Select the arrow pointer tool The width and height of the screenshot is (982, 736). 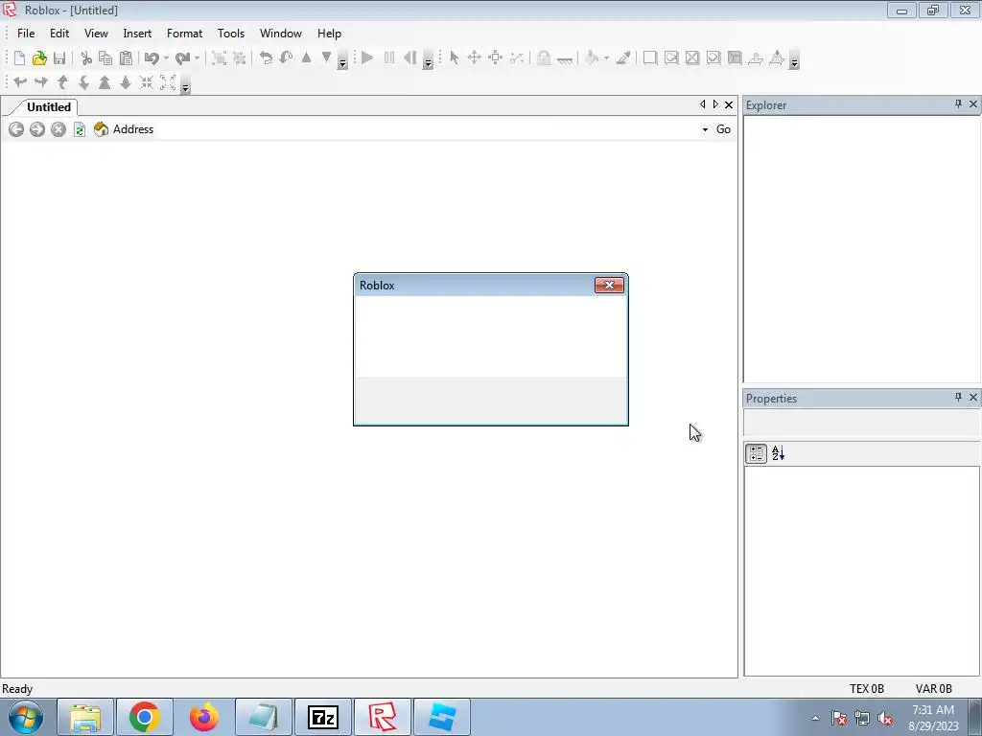(x=454, y=58)
